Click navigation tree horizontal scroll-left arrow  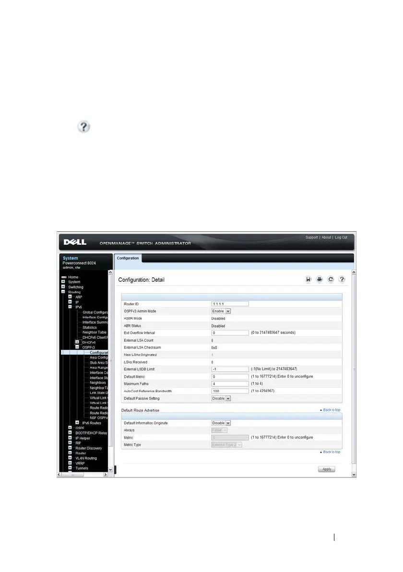click(59, 475)
